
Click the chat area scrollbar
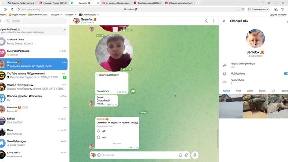218,139
